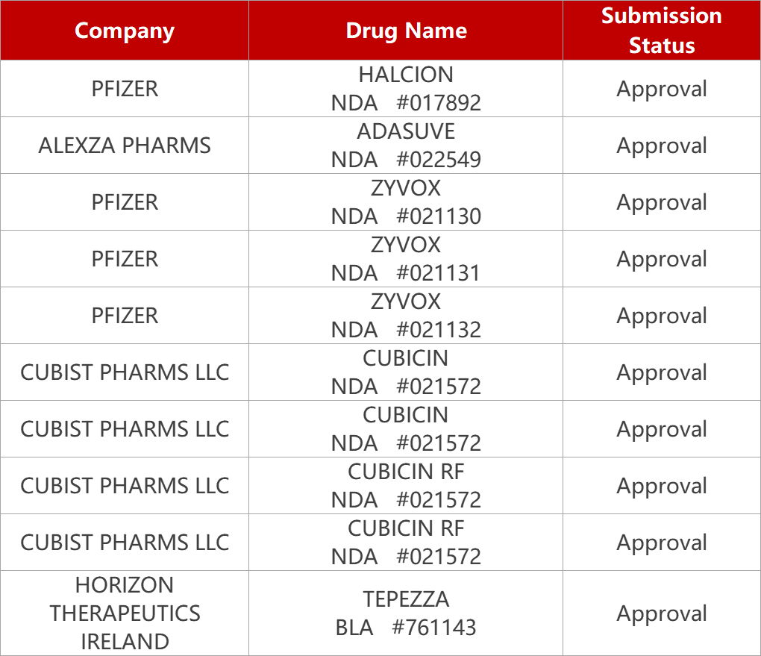Click the Drug Name column header
Screen dimensions: 761x656
pyautogui.click(x=406, y=31)
